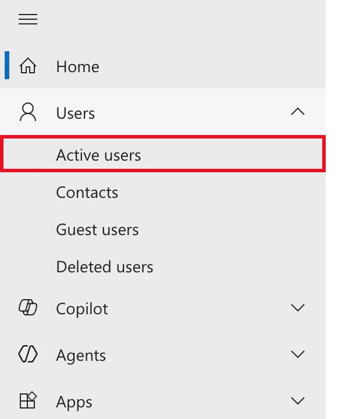Click the Apps grid icon
349x419 pixels.
tap(28, 400)
